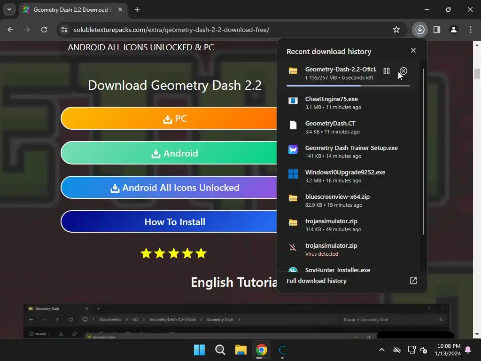481x361 pixels.
Task: Click the page scroll down arrow
Action: (x=477, y=335)
